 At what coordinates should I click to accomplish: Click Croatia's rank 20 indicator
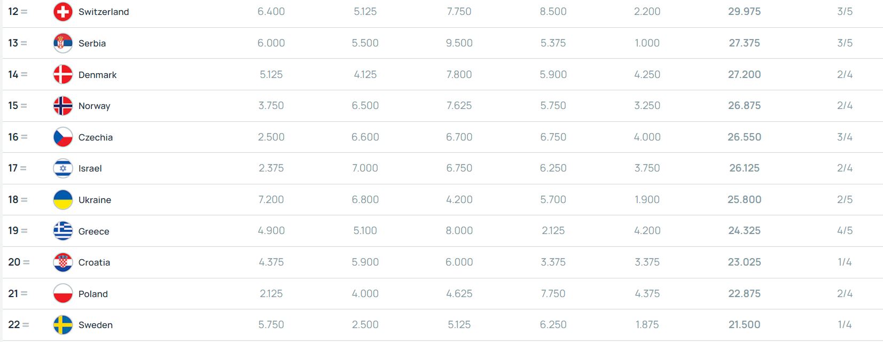click(19, 262)
